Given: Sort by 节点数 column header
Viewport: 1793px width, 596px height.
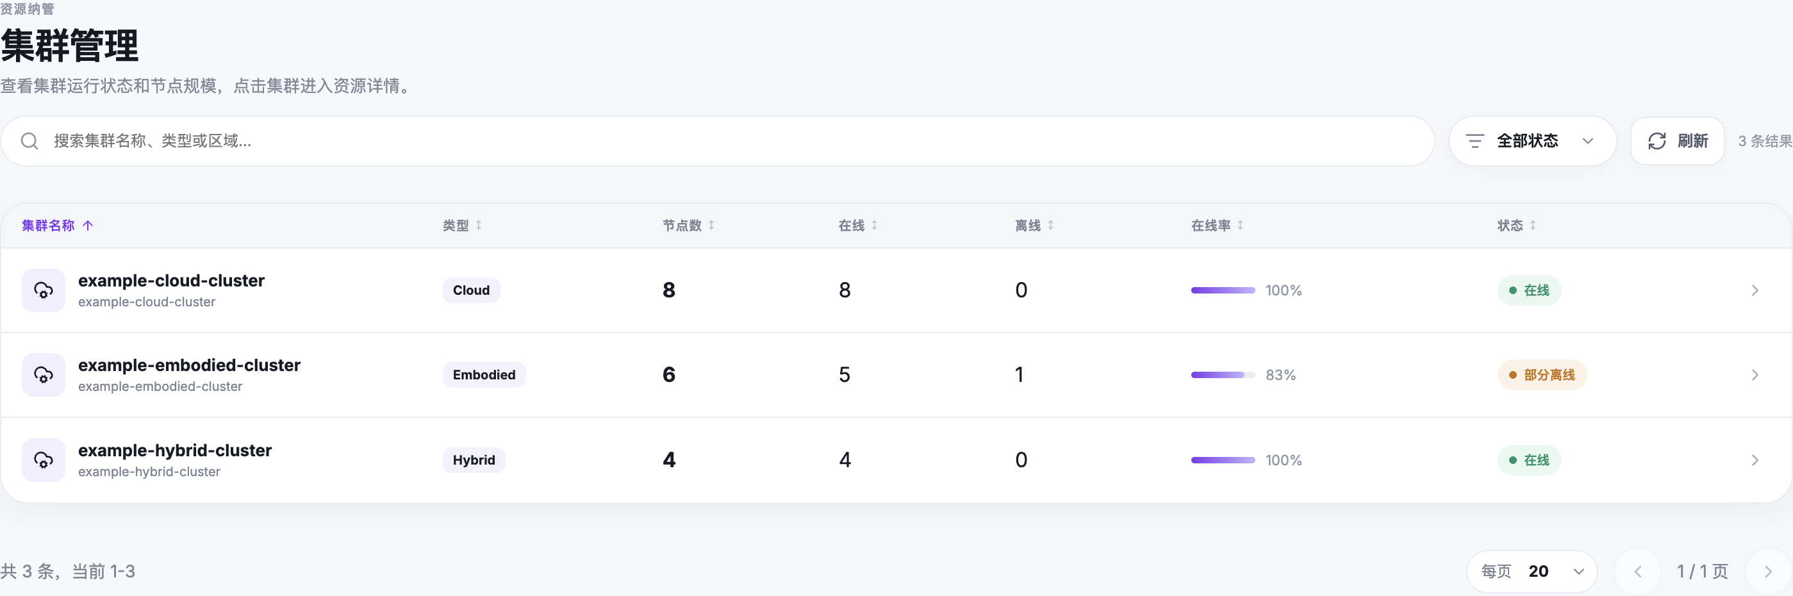Looking at the screenshot, I should click(x=688, y=226).
